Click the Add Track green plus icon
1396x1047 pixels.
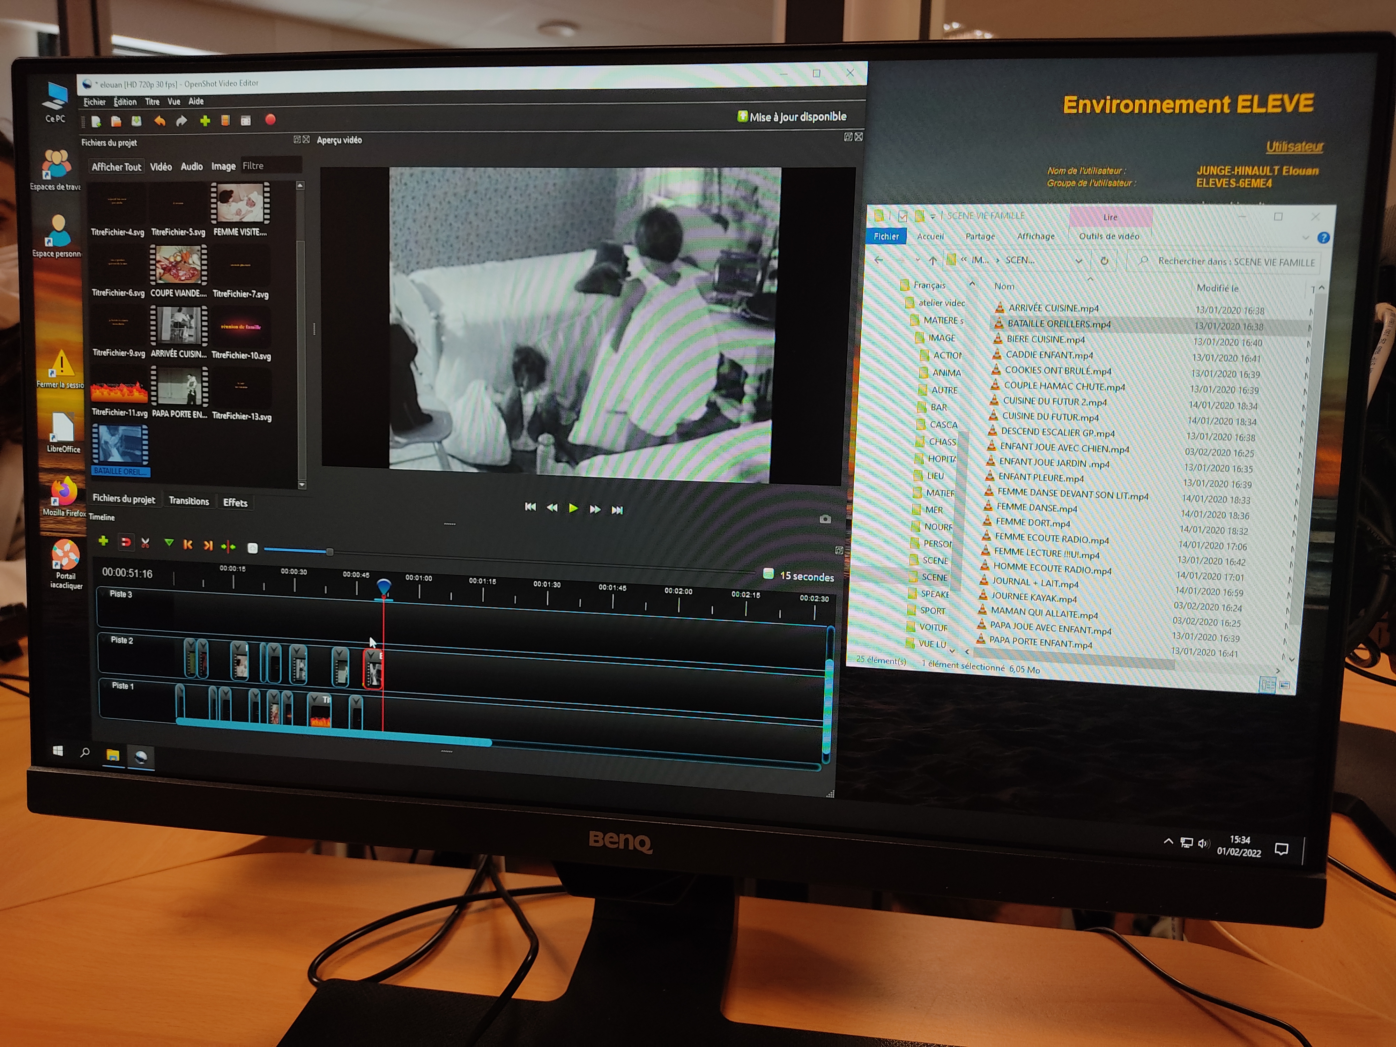click(x=104, y=542)
